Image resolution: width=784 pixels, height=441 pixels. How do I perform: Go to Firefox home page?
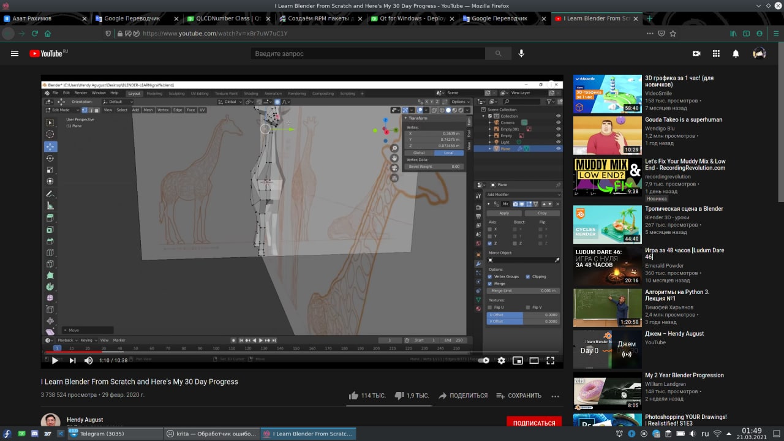[x=48, y=33]
